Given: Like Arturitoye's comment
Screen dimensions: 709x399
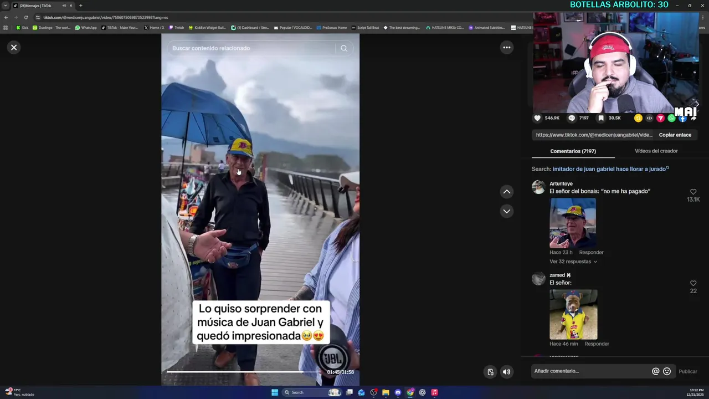Looking at the screenshot, I should point(693,192).
